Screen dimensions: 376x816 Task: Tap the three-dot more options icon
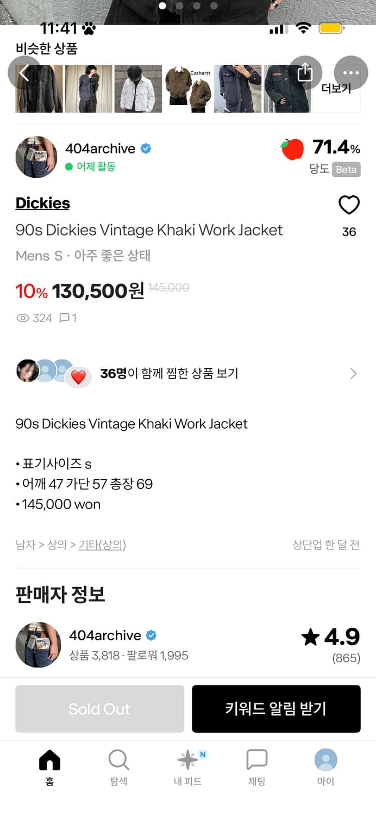[350, 73]
